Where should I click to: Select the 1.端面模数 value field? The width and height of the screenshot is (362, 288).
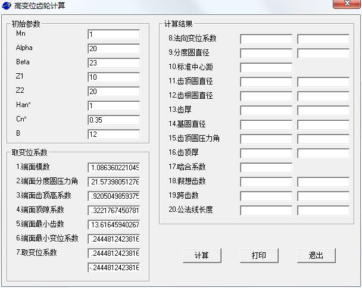point(114,168)
